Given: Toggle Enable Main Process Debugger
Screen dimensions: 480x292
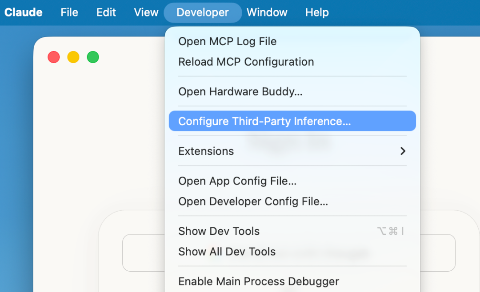Looking at the screenshot, I should 258,281.
